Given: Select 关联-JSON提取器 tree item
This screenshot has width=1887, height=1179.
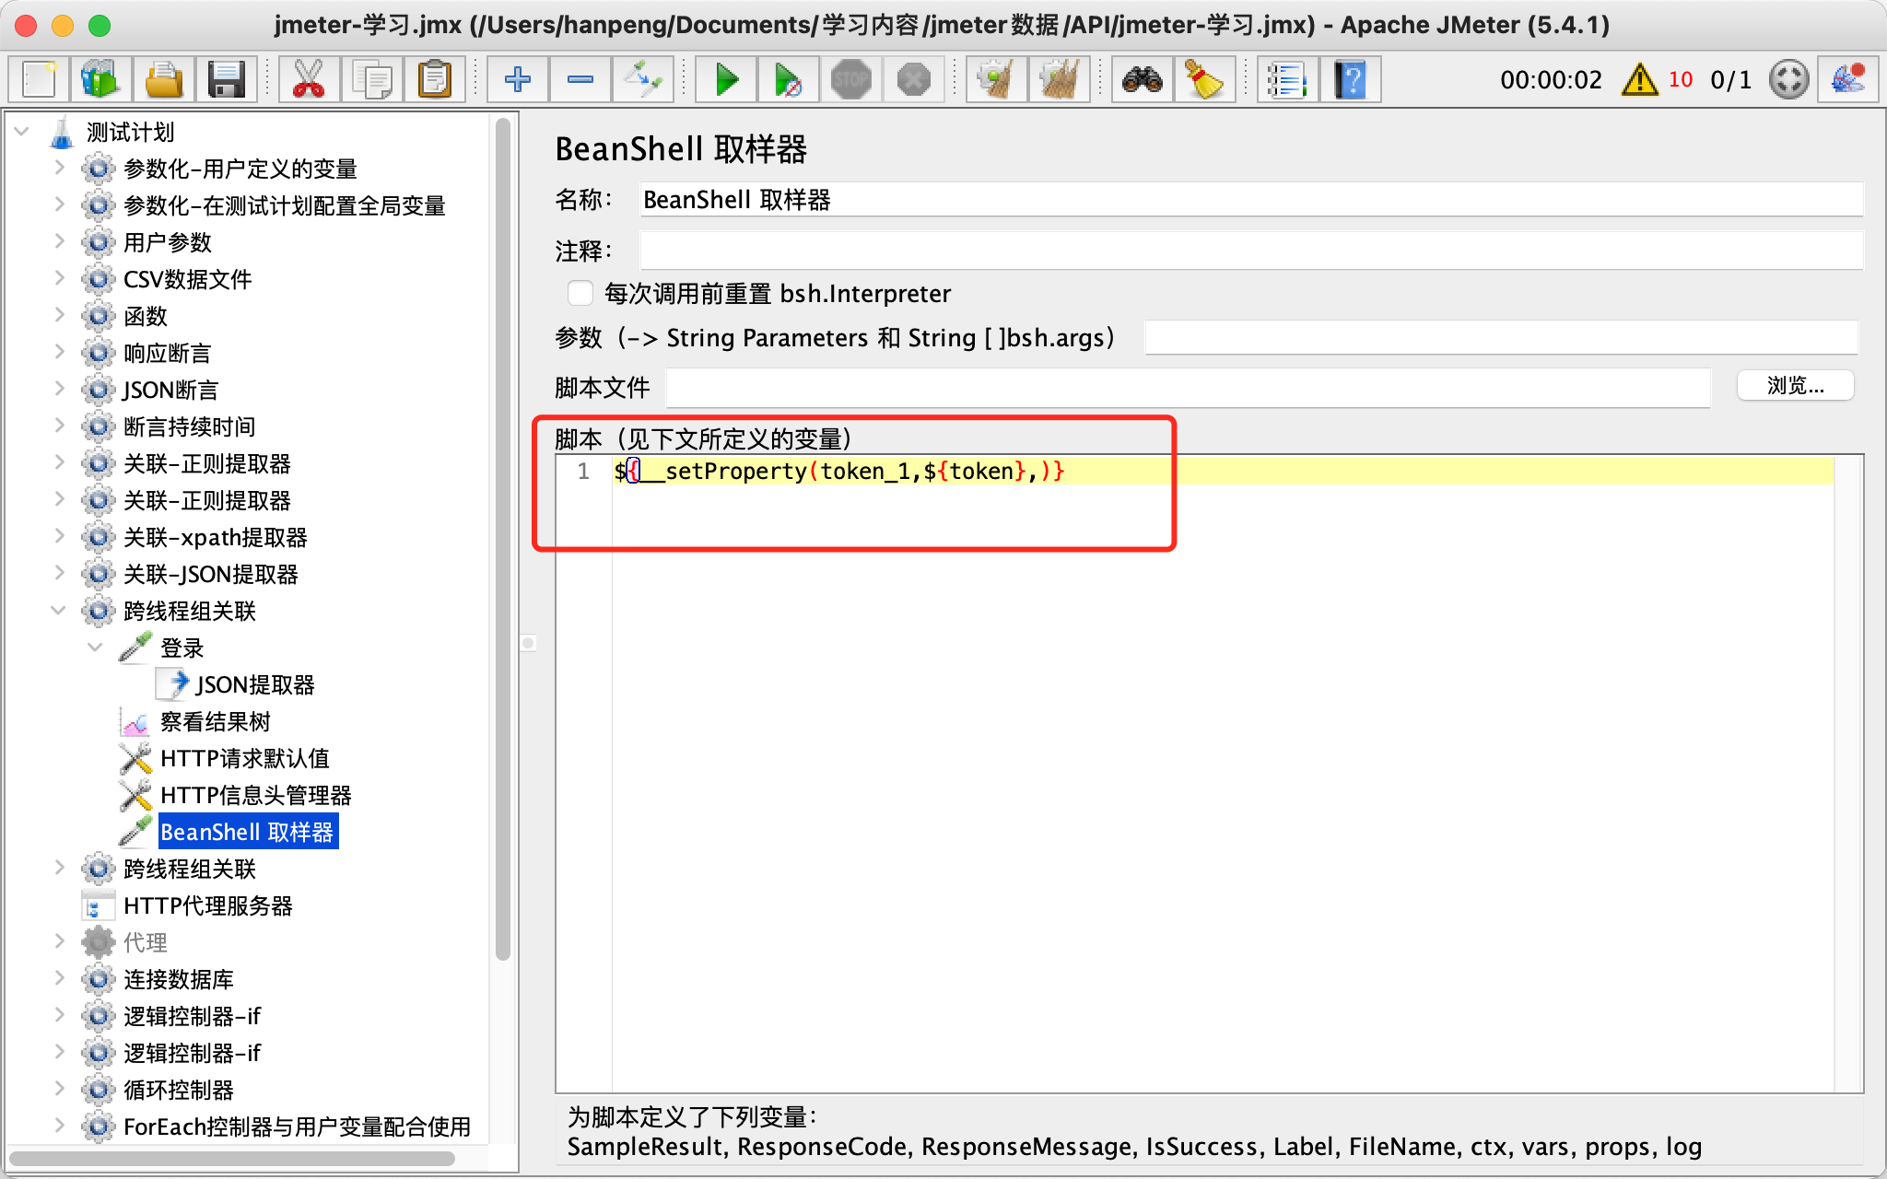Looking at the screenshot, I should coord(211,574).
